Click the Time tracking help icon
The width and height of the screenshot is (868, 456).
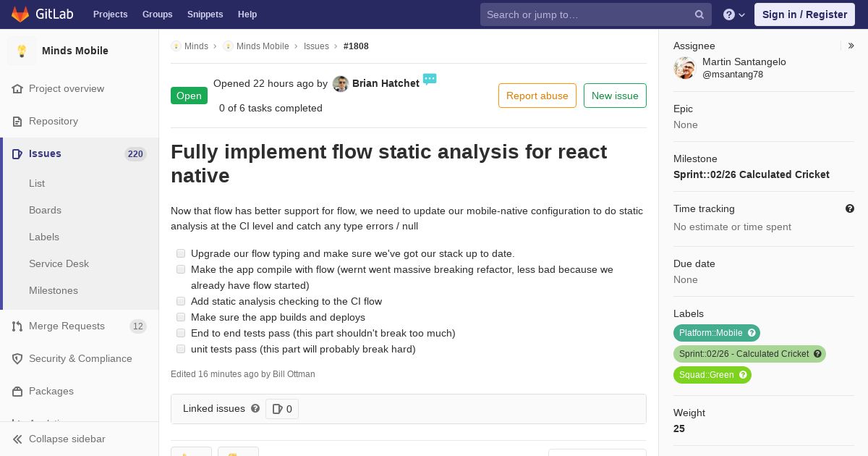tap(850, 208)
